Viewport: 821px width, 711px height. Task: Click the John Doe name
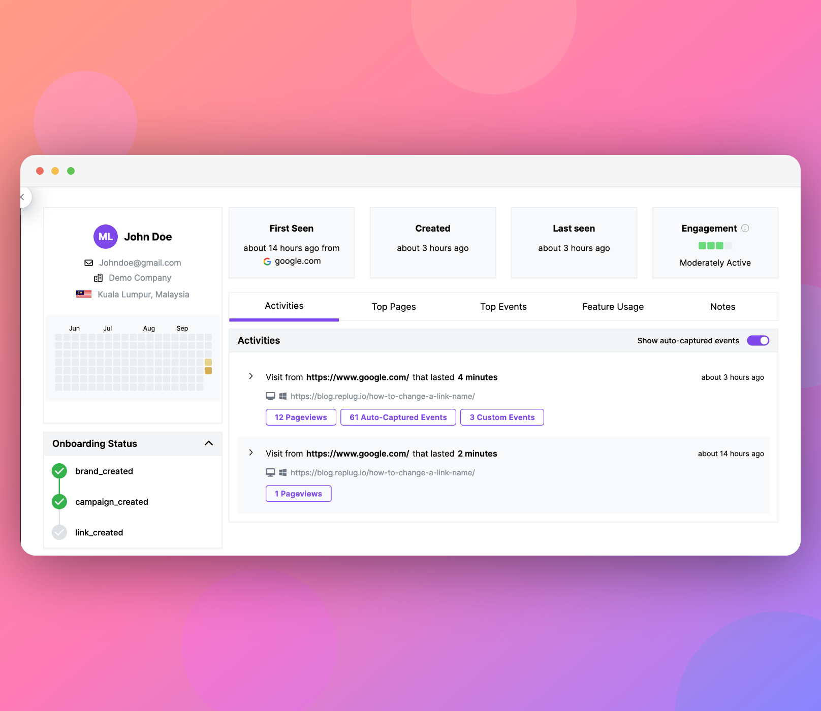coord(148,237)
